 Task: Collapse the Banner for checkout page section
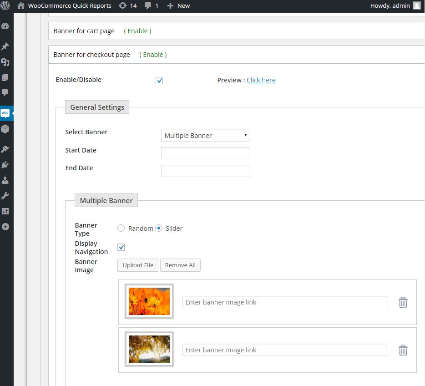[236, 55]
